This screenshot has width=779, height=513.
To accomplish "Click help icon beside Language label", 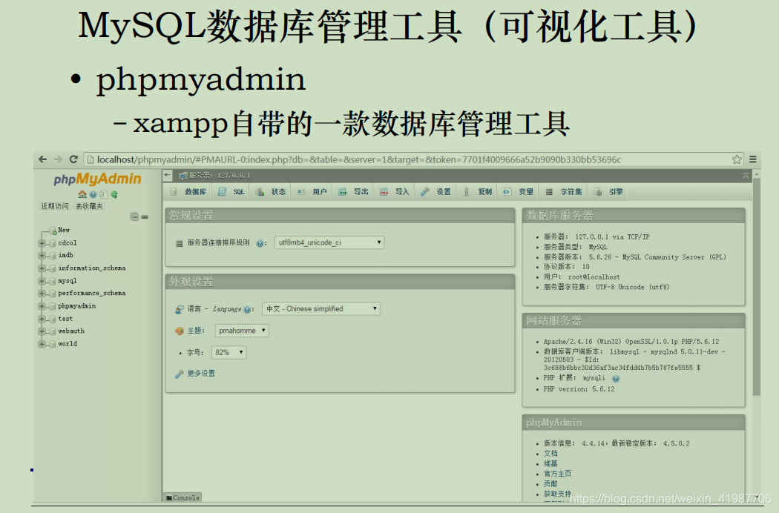I will pyautogui.click(x=247, y=309).
